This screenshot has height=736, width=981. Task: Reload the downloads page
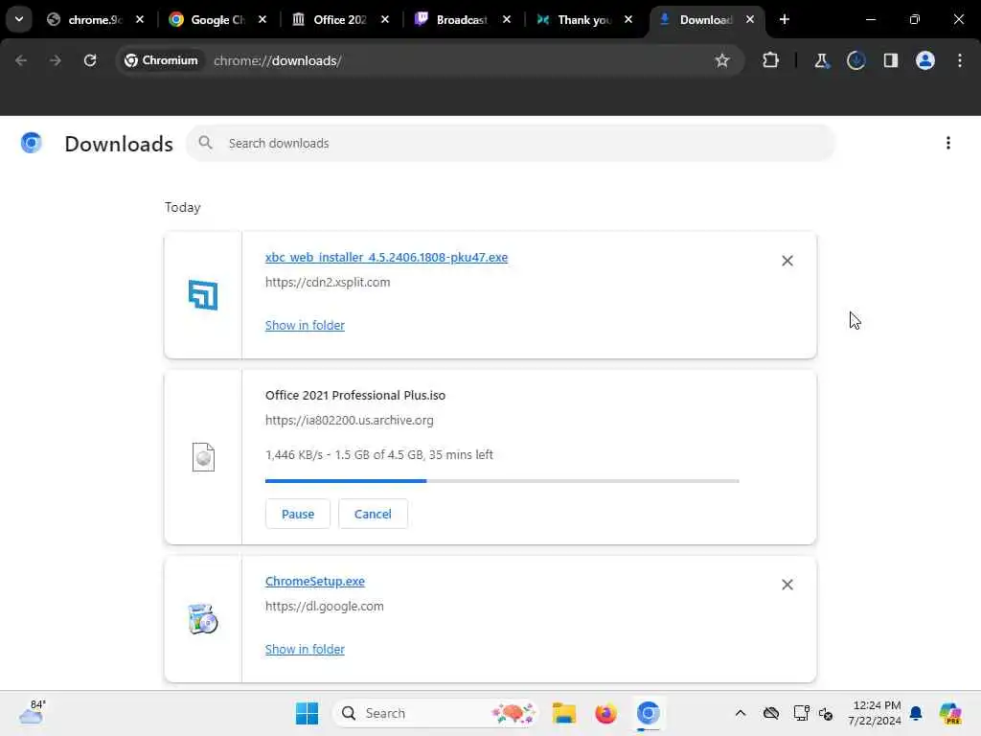point(90,60)
